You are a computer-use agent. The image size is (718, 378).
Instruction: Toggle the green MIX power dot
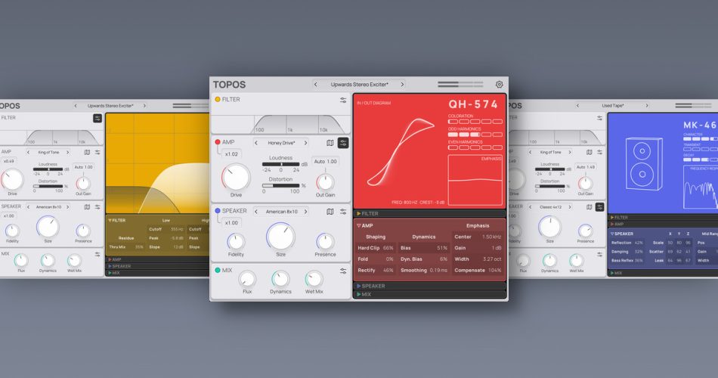coord(218,270)
